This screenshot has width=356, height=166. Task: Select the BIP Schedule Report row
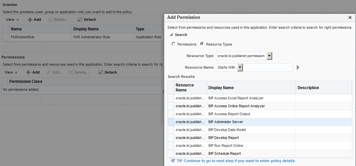pyautogui.click(x=225, y=153)
